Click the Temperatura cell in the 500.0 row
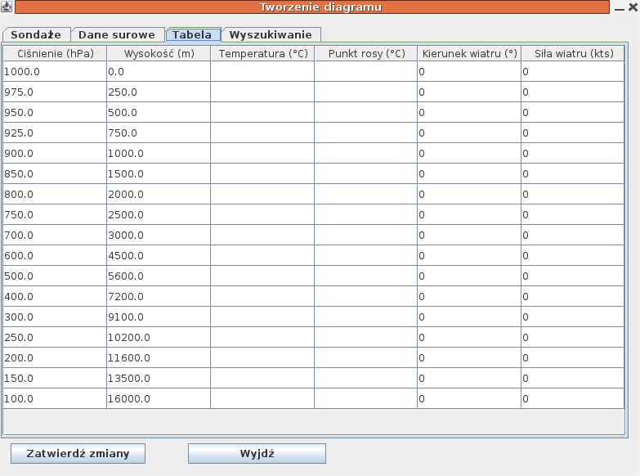The image size is (640, 476). click(x=262, y=276)
